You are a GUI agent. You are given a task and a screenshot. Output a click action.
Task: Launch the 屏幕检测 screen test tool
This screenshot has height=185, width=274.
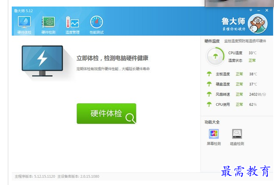(x=214, y=137)
